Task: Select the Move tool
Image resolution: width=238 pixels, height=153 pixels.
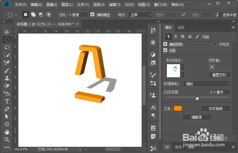Action: coord(7,32)
